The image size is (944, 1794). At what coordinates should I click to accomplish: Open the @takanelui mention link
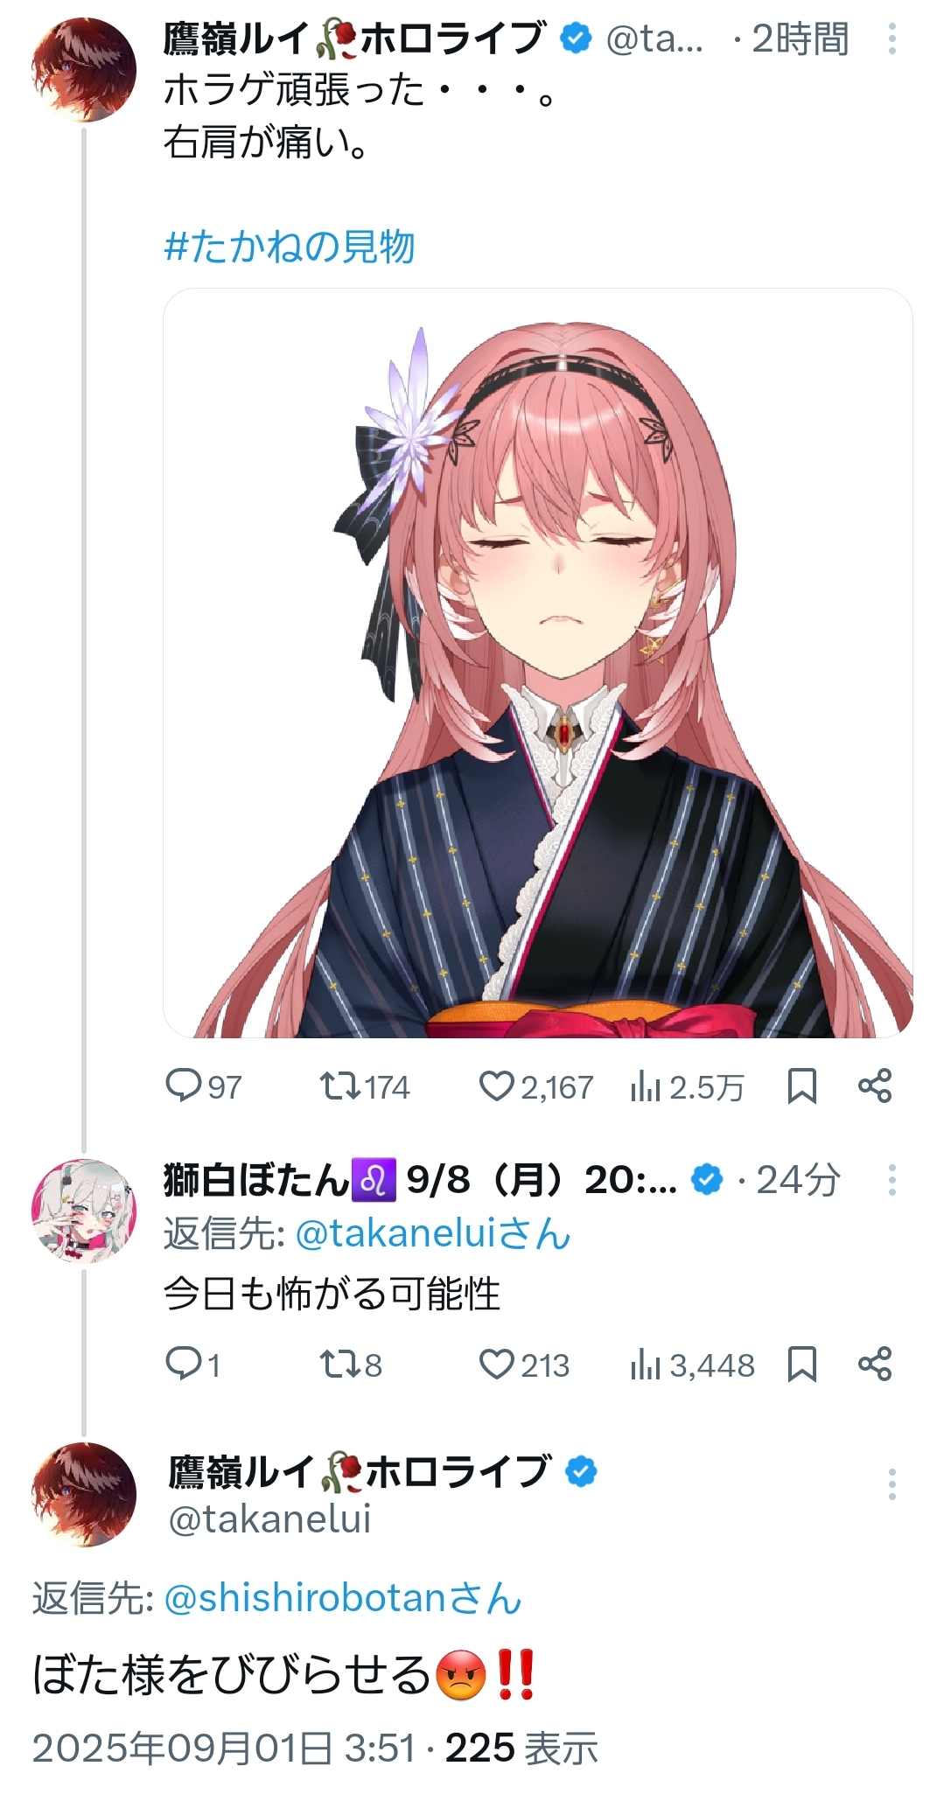point(433,1234)
